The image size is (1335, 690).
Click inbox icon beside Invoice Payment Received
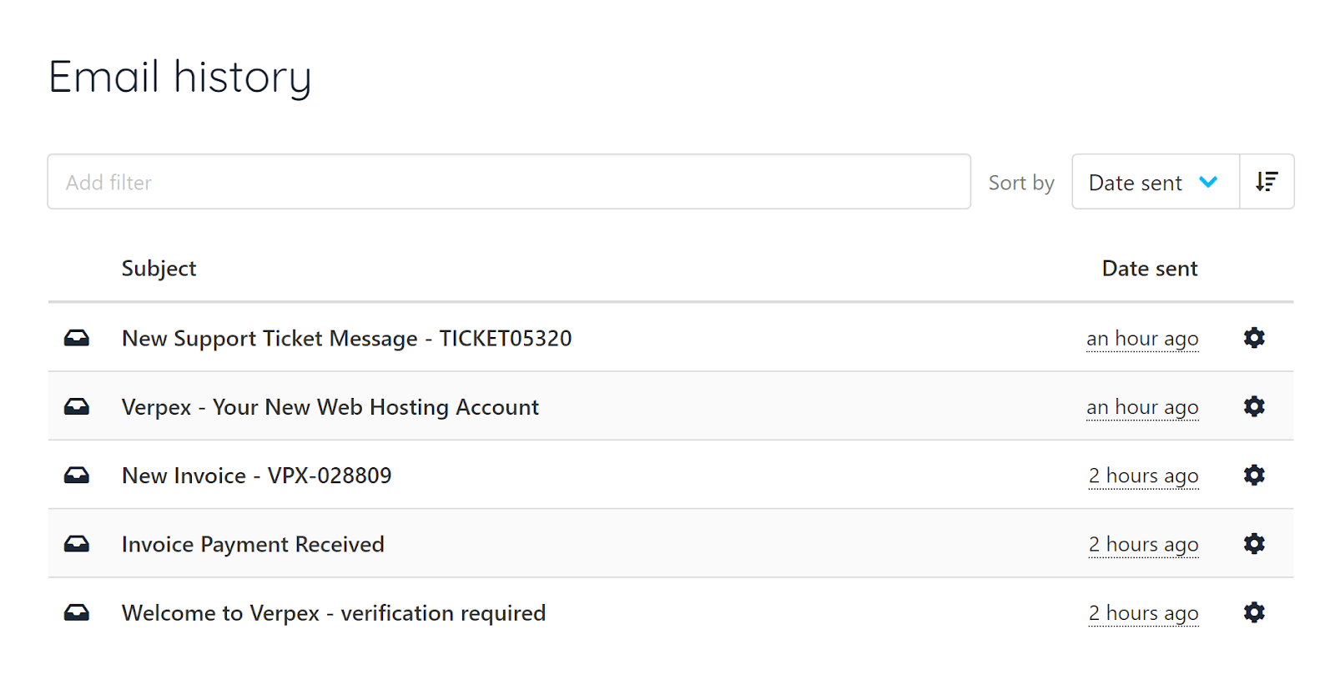[77, 544]
